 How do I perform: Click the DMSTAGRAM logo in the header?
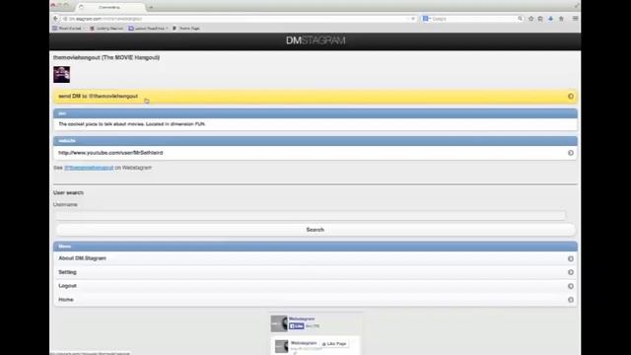315,40
